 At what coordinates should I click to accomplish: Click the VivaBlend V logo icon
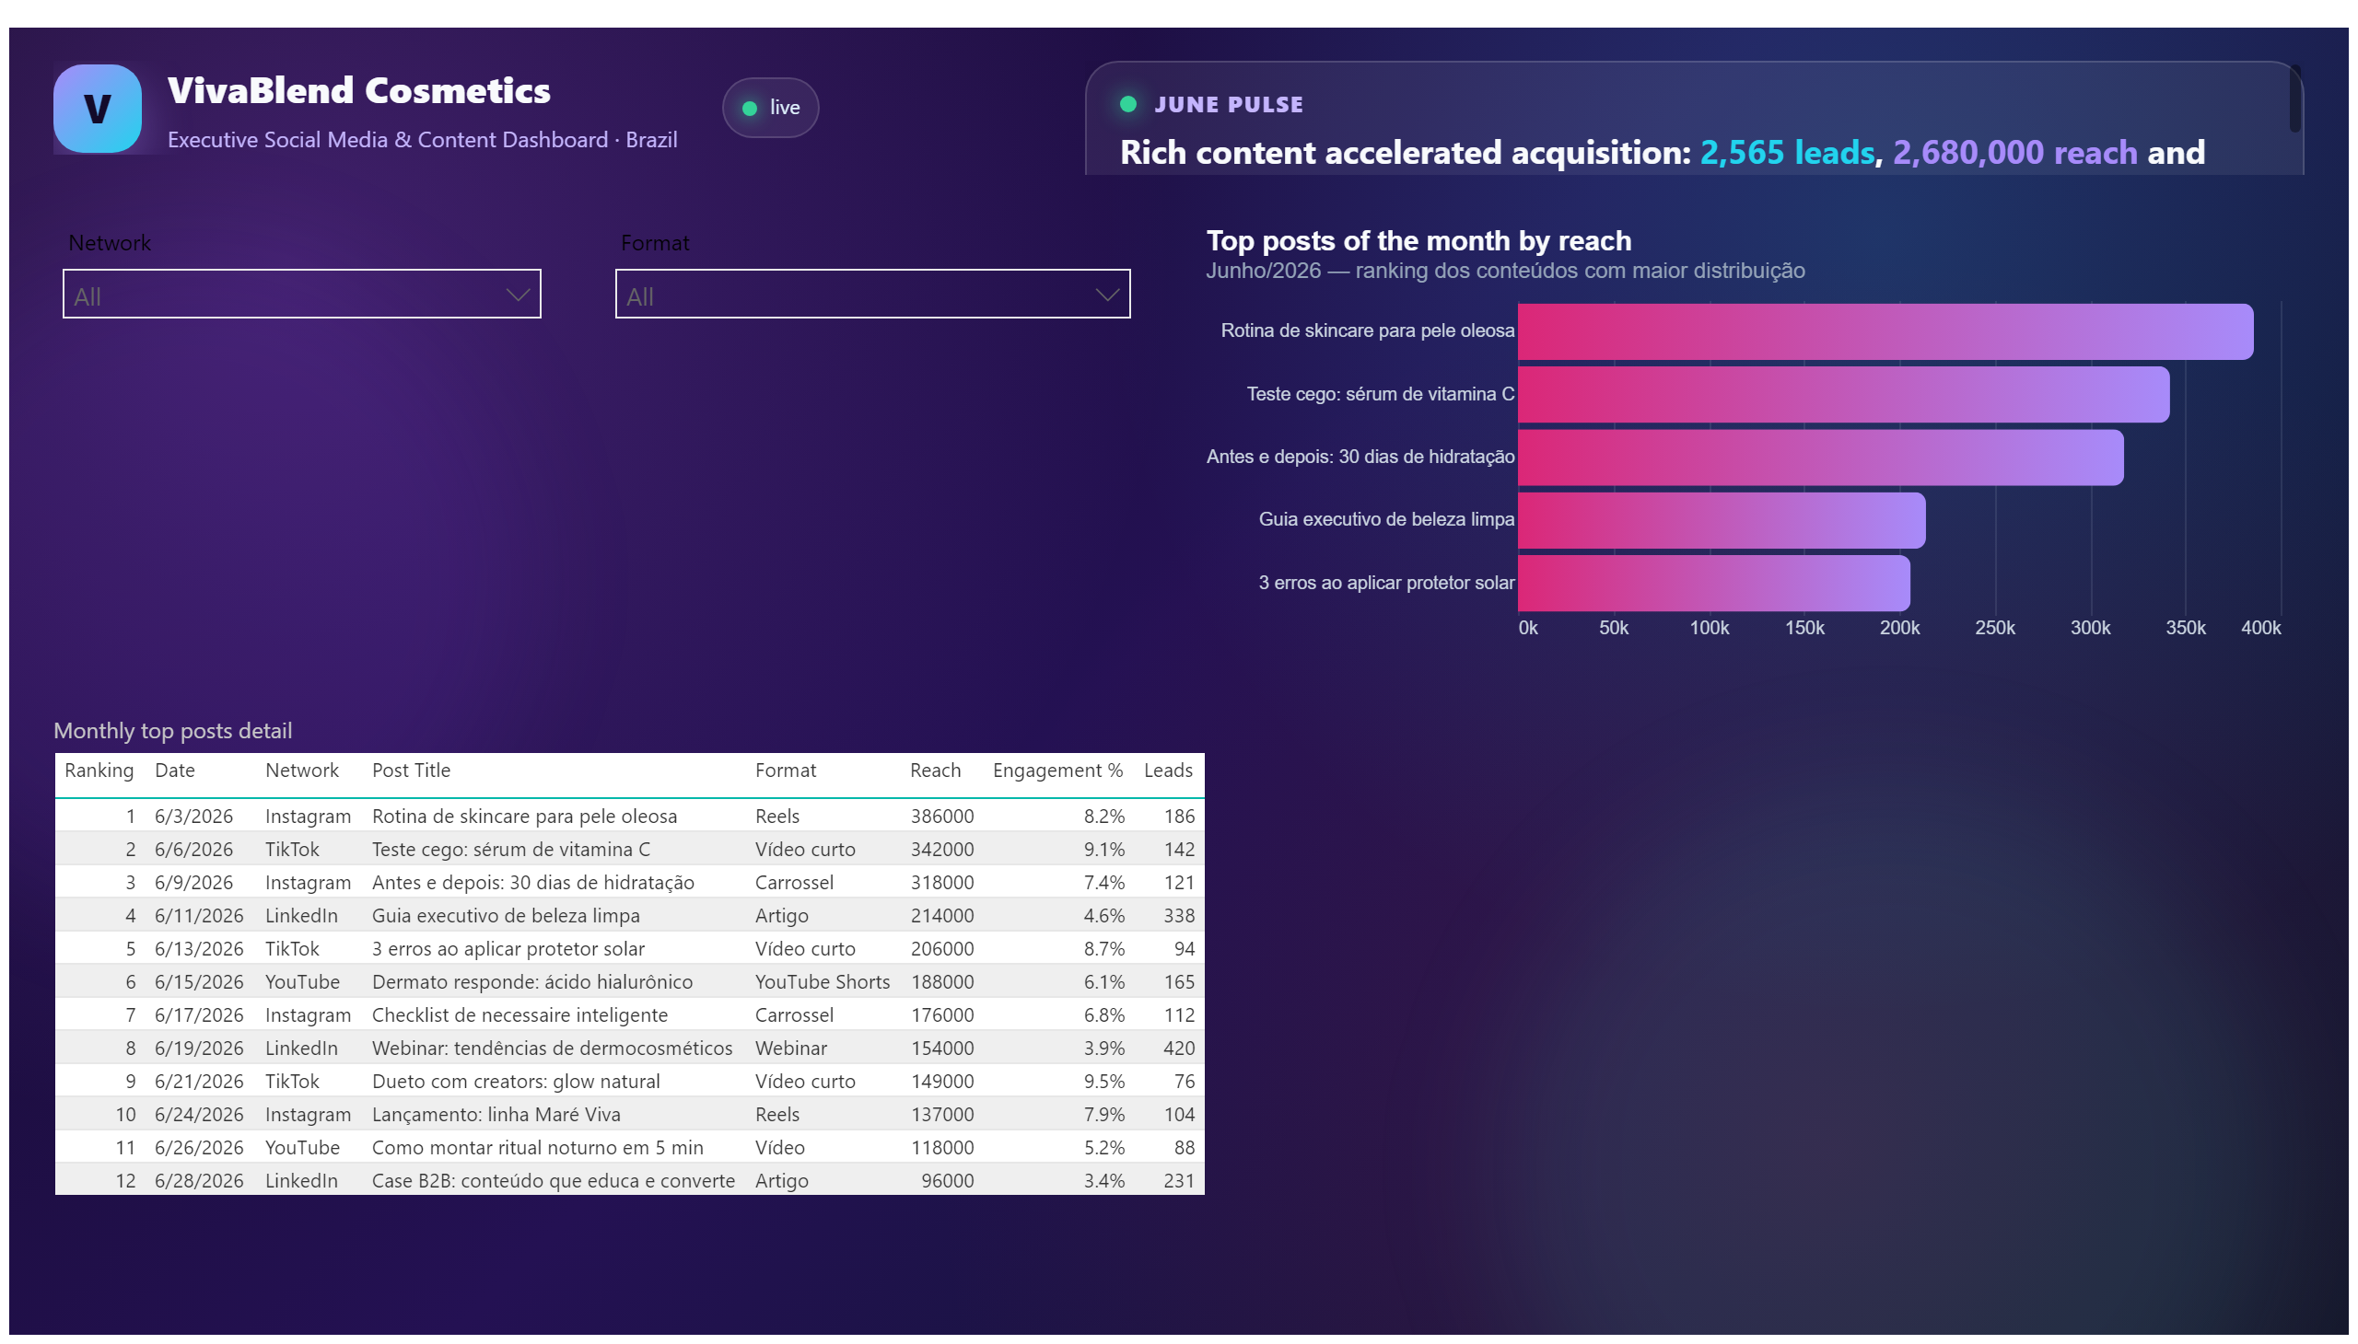(x=97, y=108)
